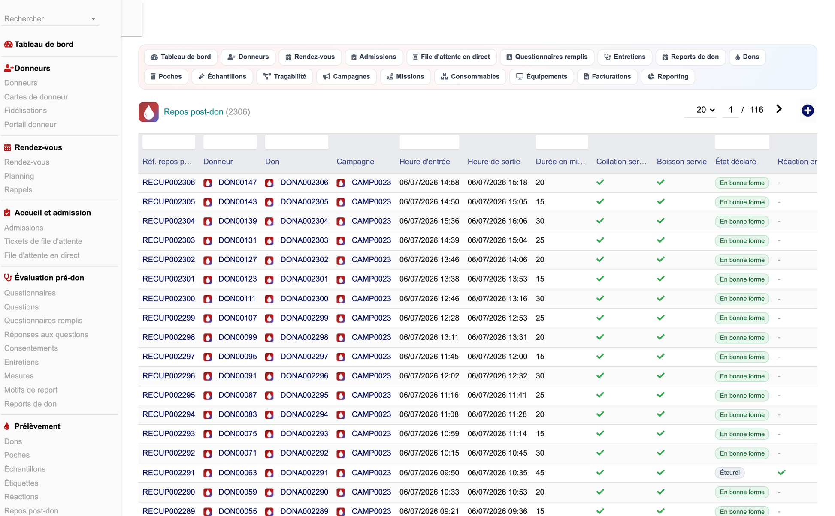Open Cartes de donneur in sidebar
The height and width of the screenshot is (516, 835).
click(36, 97)
